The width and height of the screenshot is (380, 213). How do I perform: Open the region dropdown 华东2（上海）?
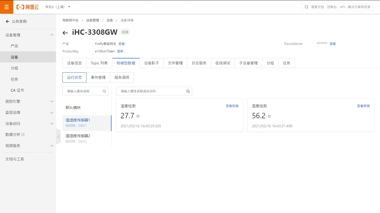58,7
